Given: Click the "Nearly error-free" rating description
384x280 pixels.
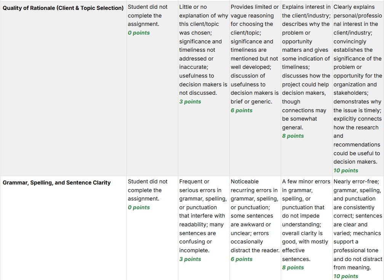Looking at the screenshot, I should pyautogui.click(x=357, y=224).
